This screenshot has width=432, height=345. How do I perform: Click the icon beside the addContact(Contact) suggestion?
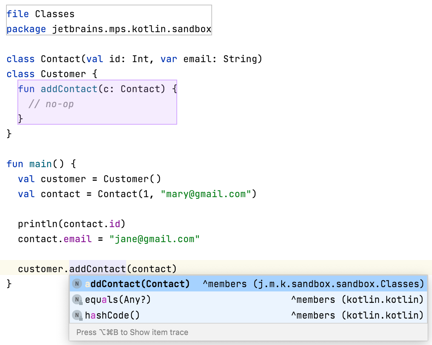[x=77, y=284]
